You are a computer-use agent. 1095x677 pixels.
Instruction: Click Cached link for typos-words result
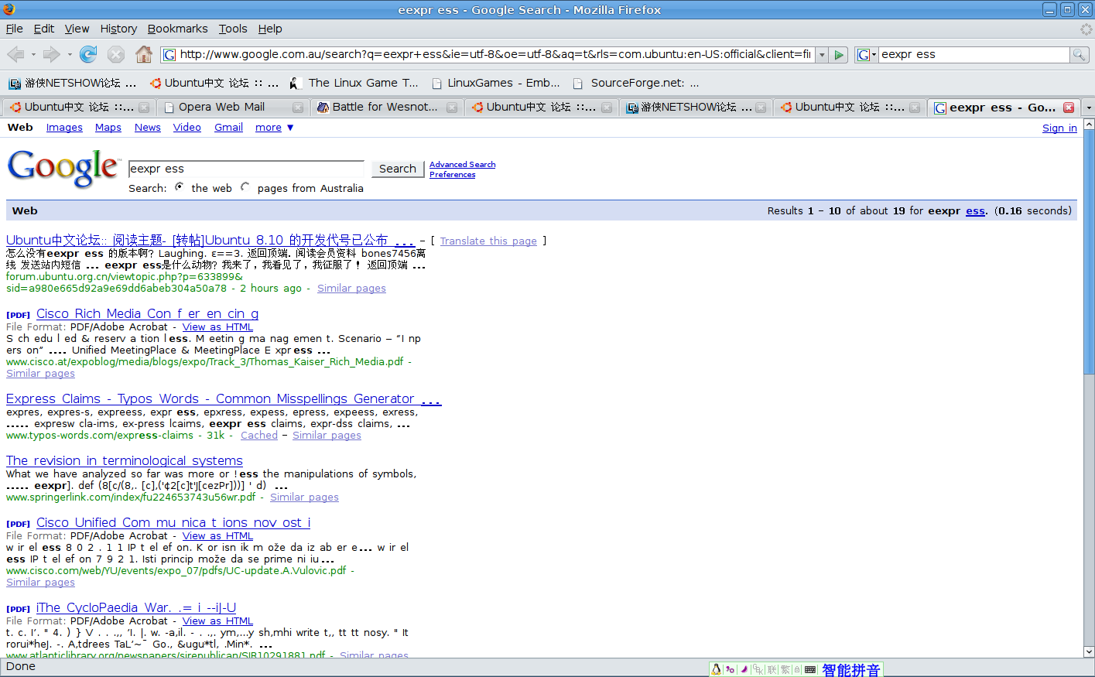point(259,436)
